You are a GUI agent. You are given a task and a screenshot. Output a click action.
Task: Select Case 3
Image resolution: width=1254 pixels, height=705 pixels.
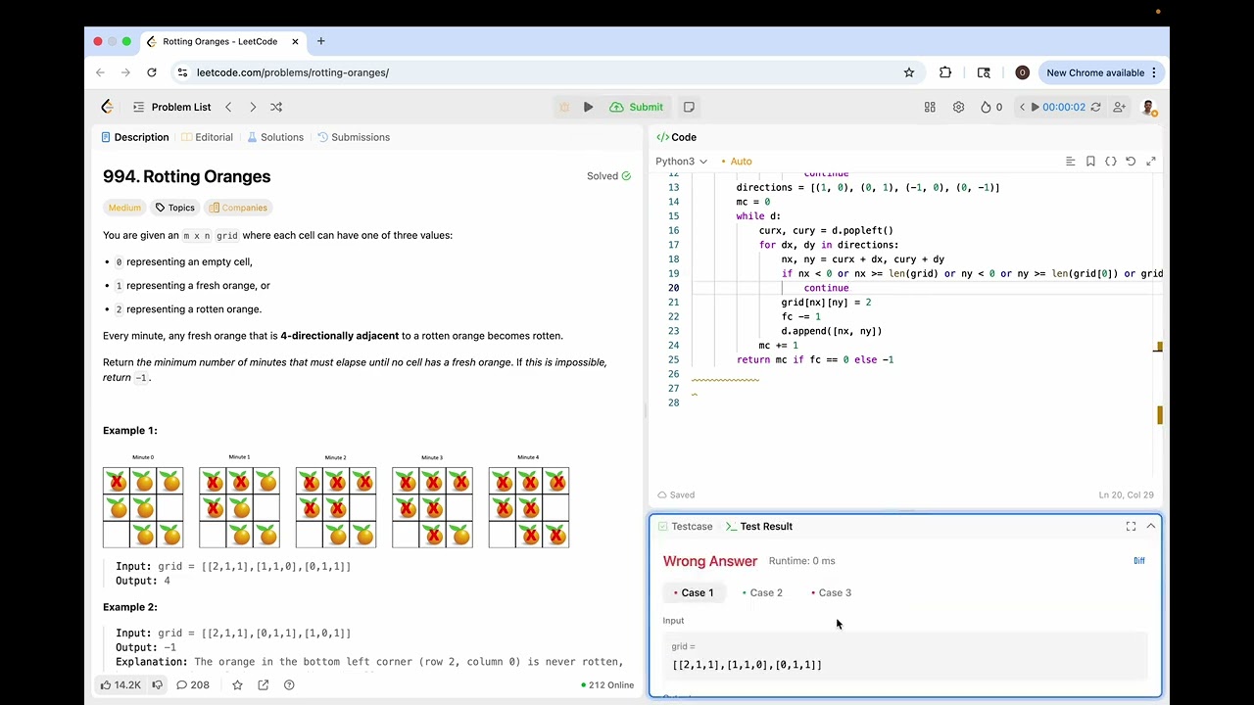[x=831, y=592]
